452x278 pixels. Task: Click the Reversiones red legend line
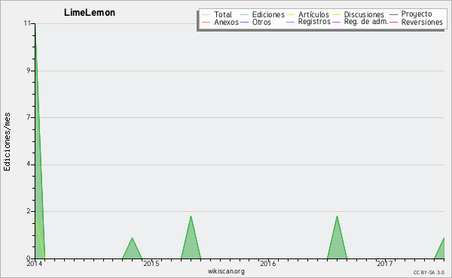click(393, 23)
